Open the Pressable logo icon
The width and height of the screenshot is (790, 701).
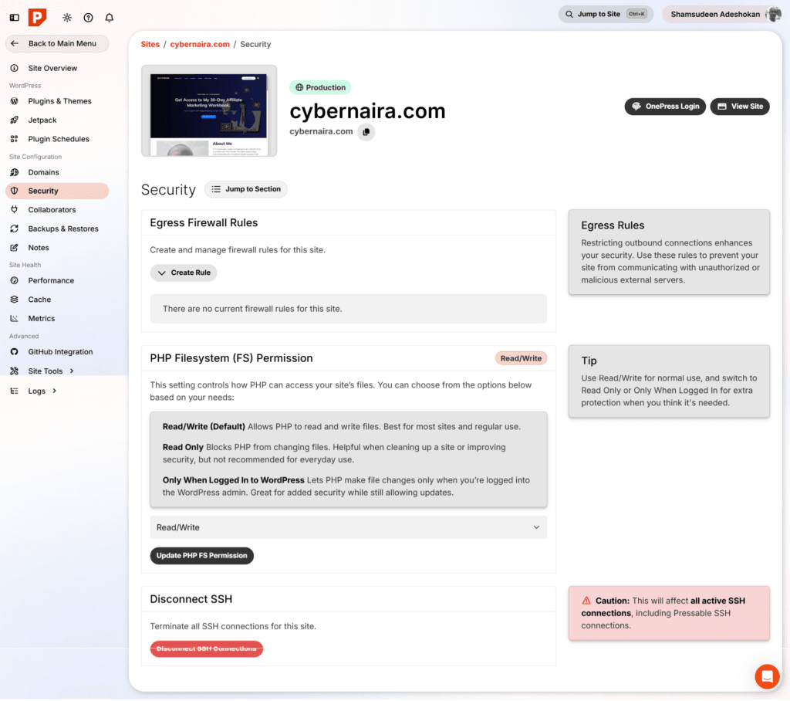point(37,16)
